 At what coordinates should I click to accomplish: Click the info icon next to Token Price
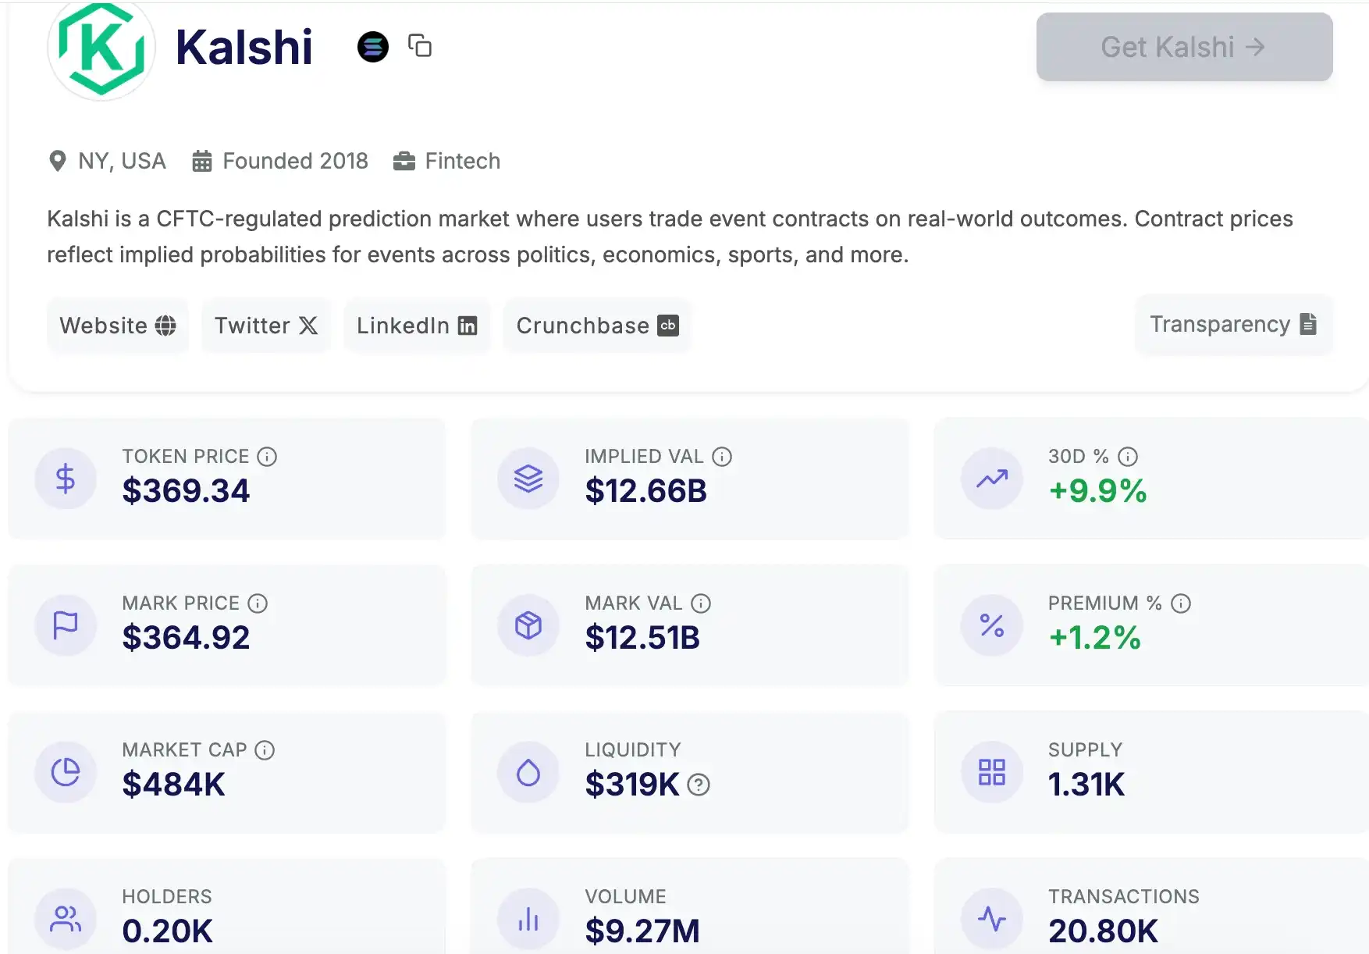[x=267, y=457]
